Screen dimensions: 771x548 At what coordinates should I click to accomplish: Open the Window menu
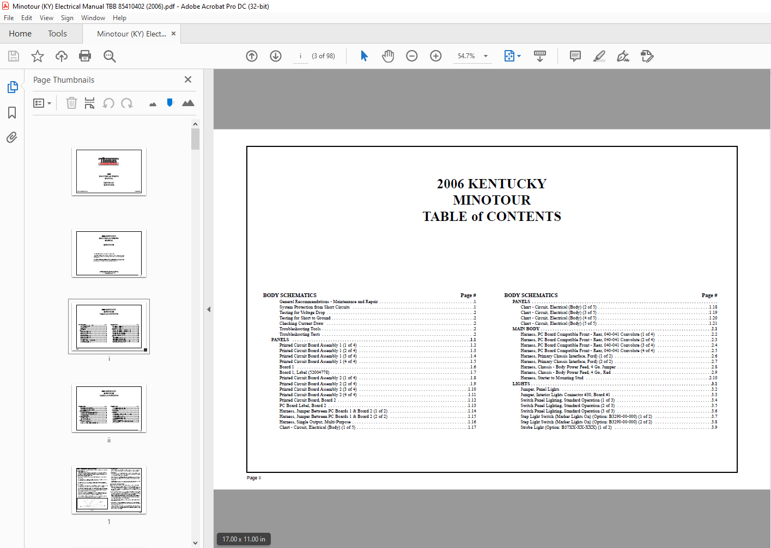coord(93,18)
